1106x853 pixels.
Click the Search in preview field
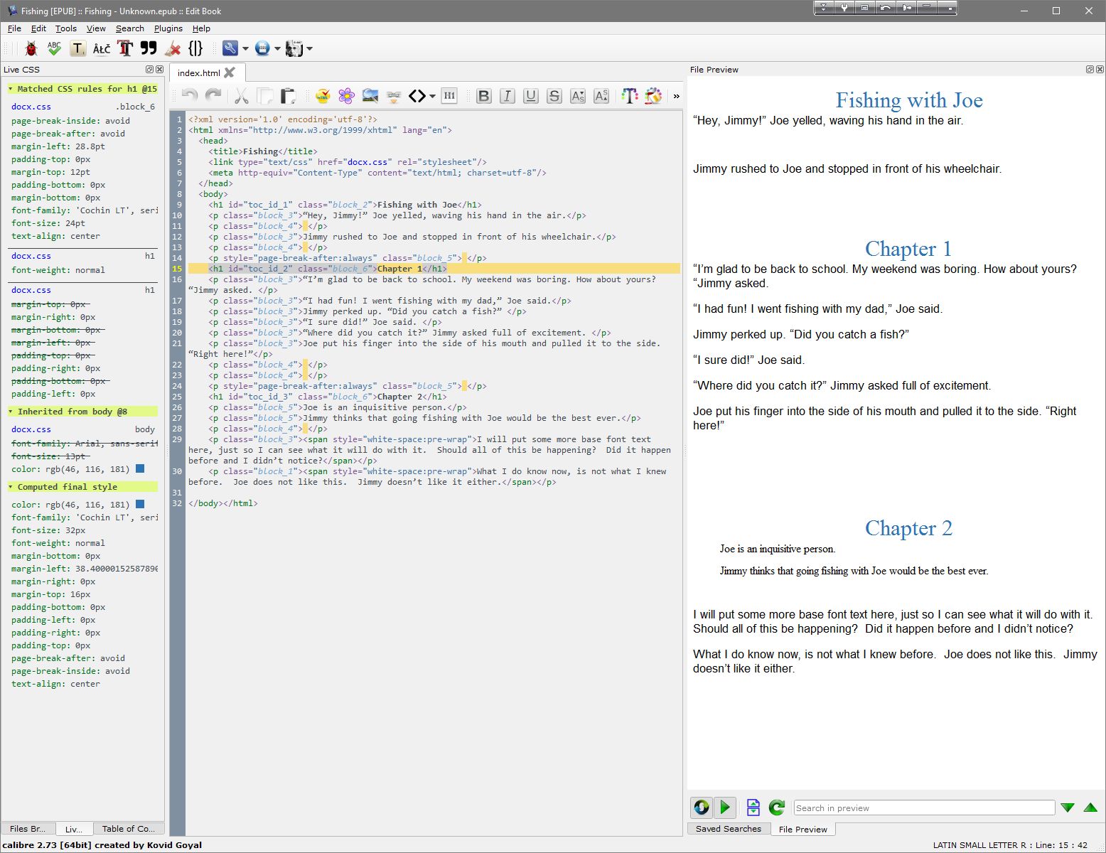pos(923,808)
